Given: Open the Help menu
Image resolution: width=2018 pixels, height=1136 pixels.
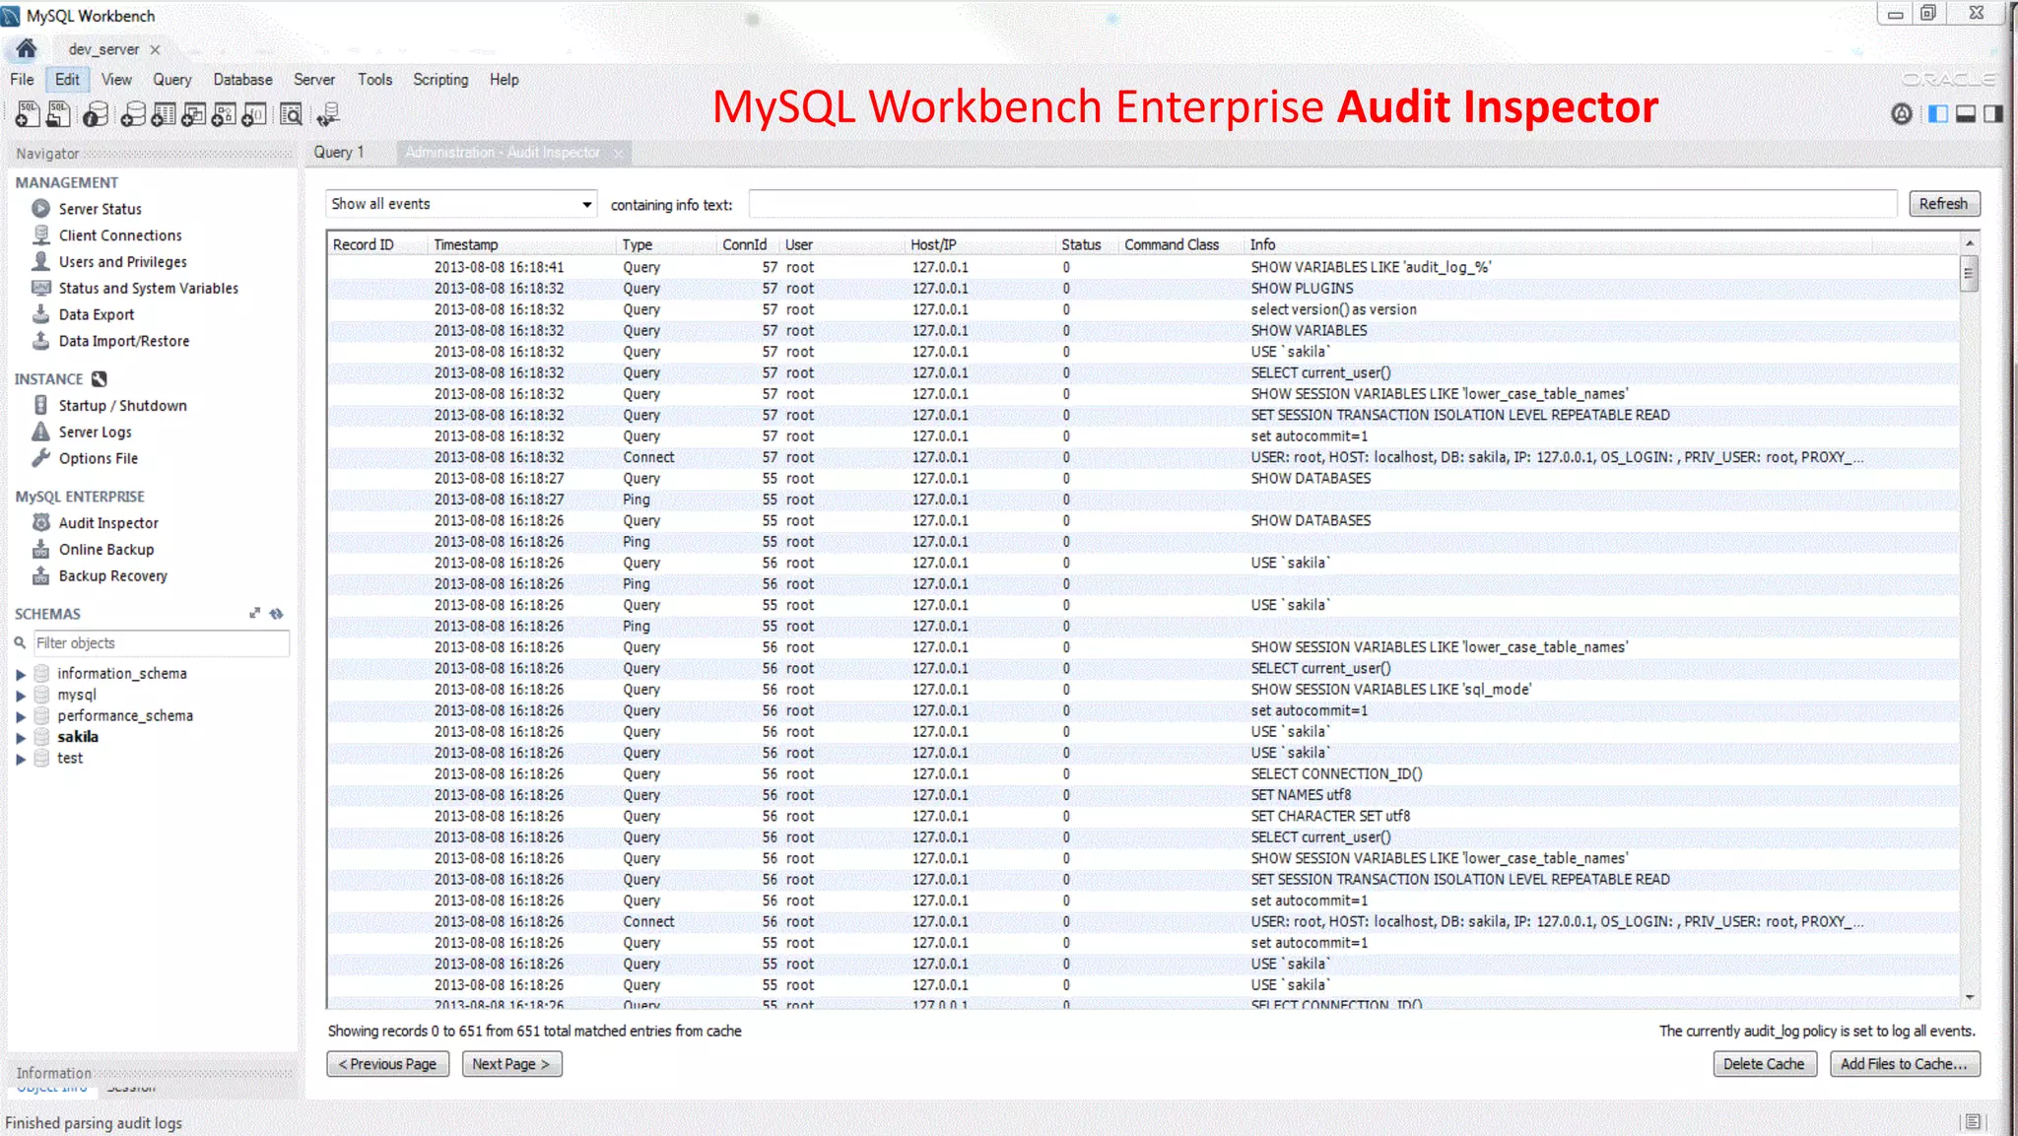Looking at the screenshot, I should point(504,80).
